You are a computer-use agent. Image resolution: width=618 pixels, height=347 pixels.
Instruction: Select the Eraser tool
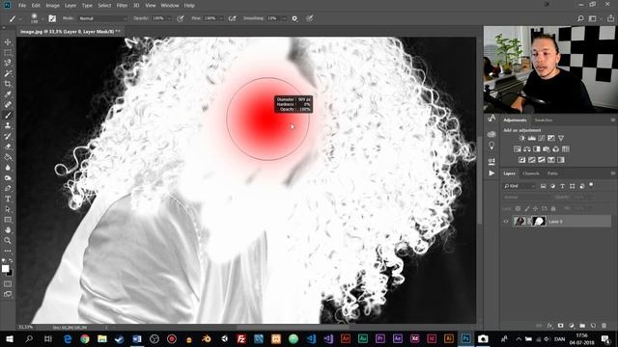tap(8, 147)
